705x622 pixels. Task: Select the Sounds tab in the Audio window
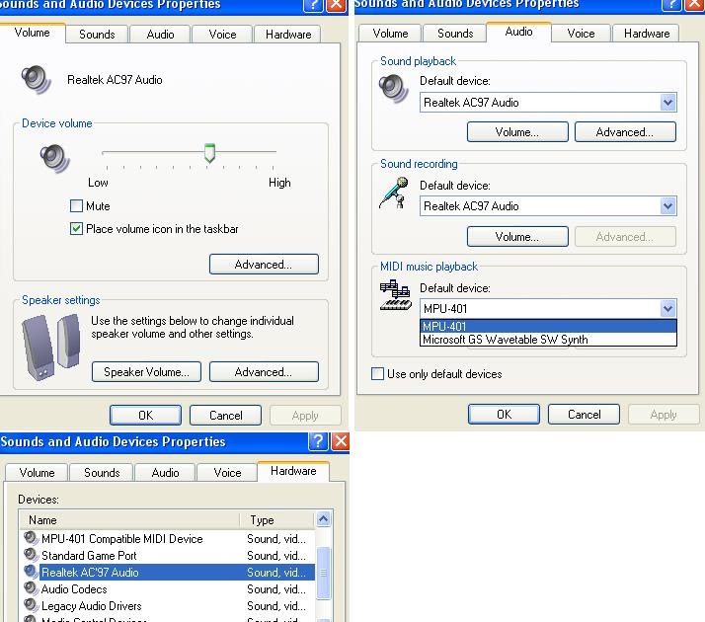[455, 34]
